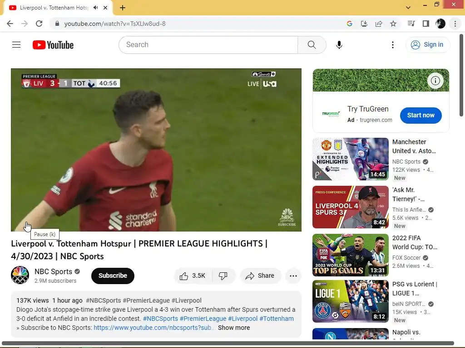The width and height of the screenshot is (465, 348).
Task: Click the NBC Sports subscribe watermark
Action: click(x=287, y=217)
